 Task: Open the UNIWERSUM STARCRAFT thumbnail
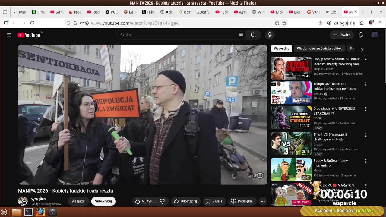[x=291, y=118]
